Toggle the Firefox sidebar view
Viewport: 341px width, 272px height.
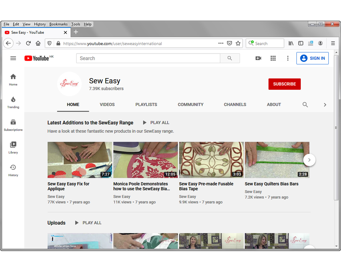(x=301, y=43)
